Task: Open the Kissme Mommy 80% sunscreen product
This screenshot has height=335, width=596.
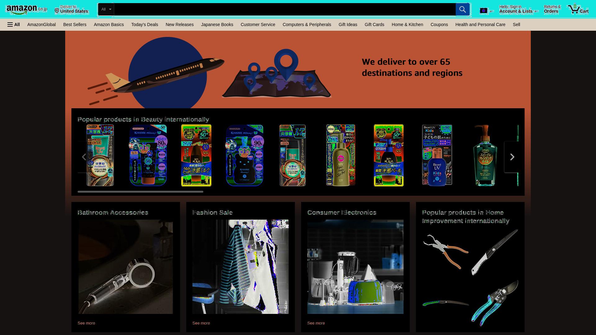Action: tap(148, 155)
